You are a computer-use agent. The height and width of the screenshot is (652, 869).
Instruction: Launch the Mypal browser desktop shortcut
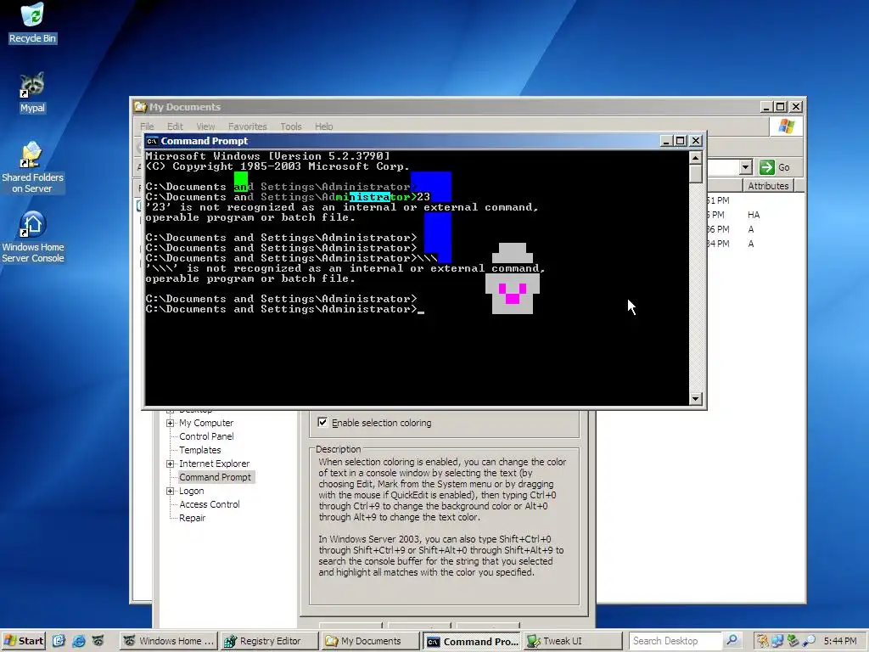pos(32,93)
